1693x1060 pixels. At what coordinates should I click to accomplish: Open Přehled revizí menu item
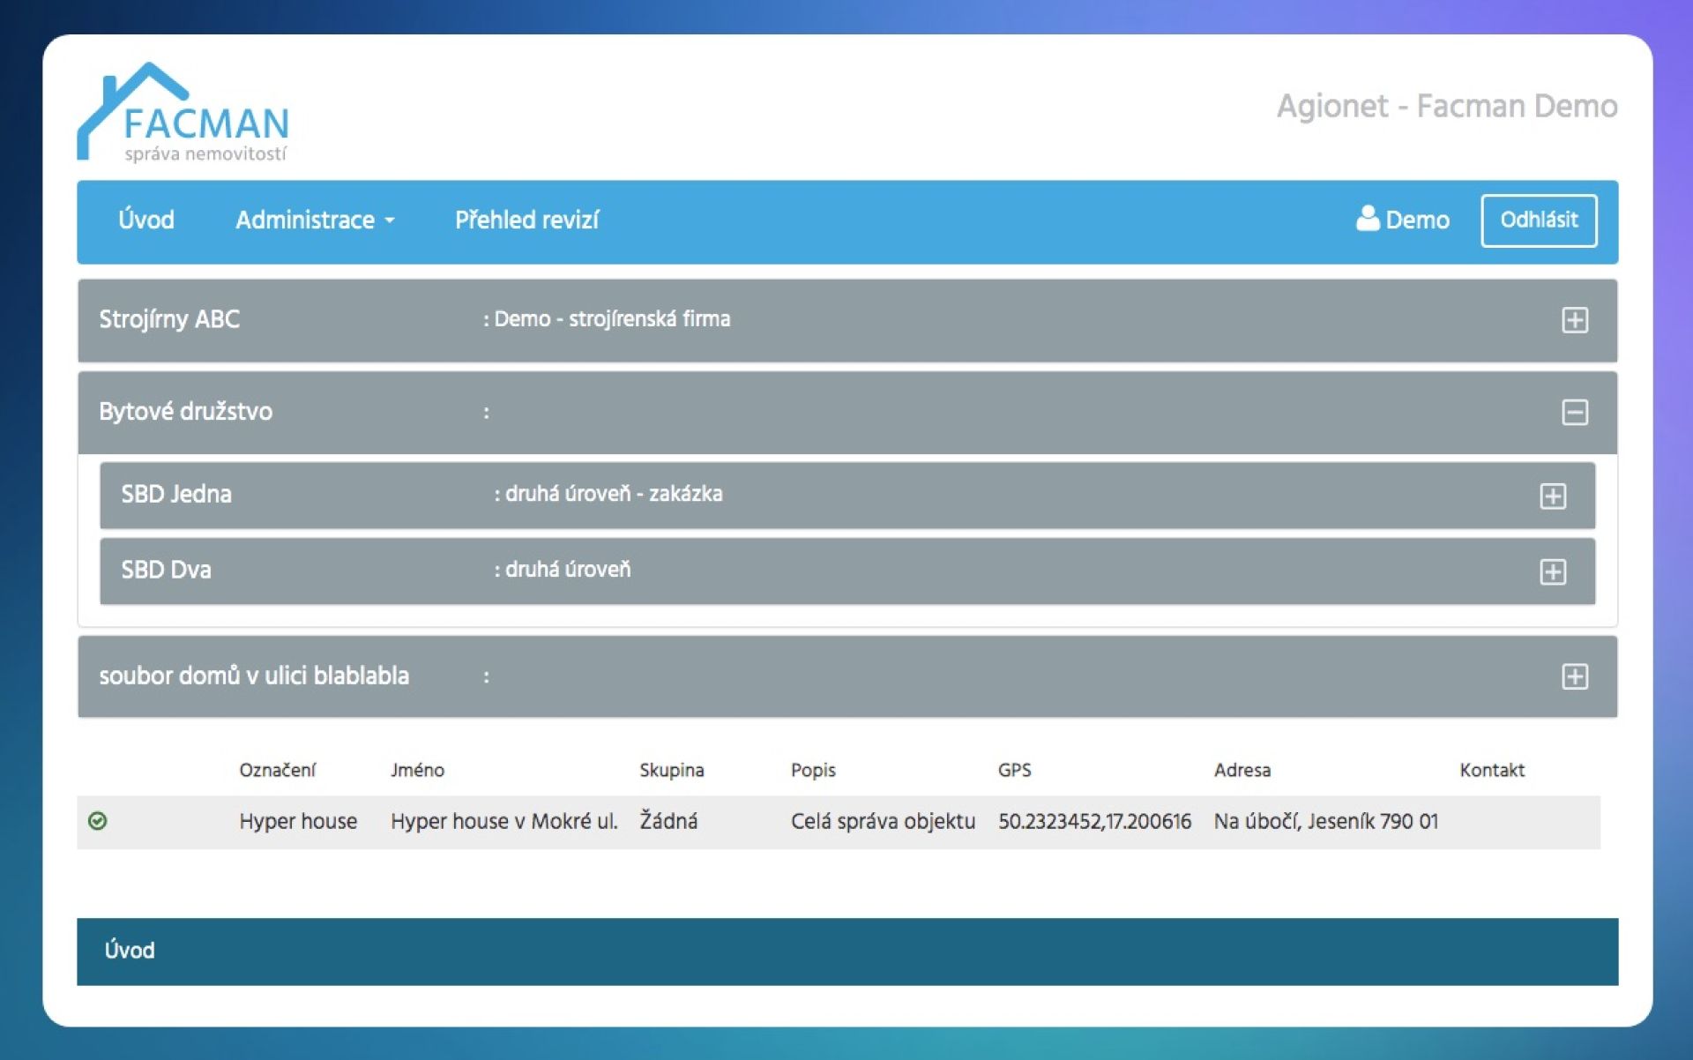click(526, 220)
